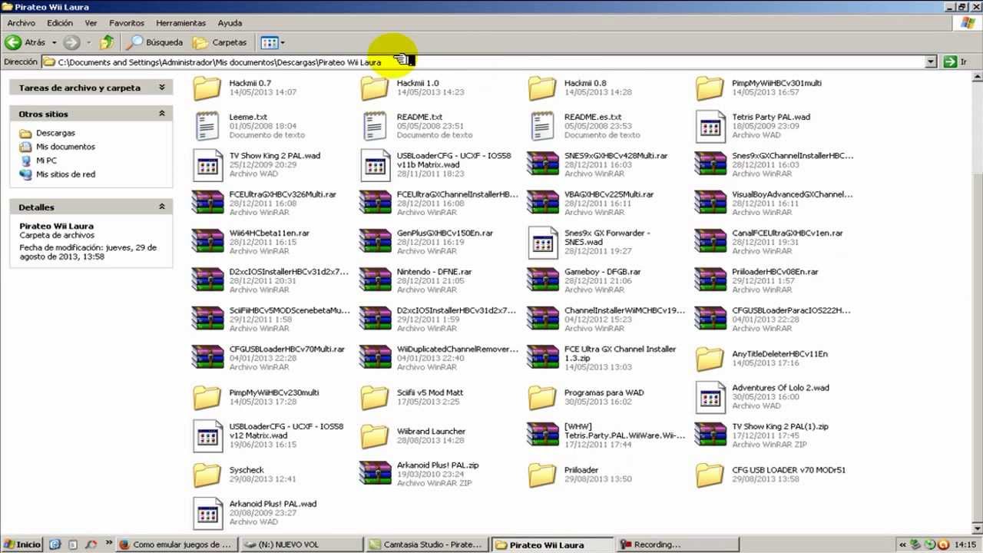
Task: Expand the address bar dropdown arrow
Action: click(x=931, y=61)
